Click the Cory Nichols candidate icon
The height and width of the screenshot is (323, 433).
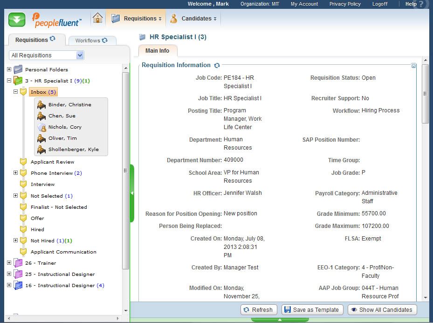point(42,127)
